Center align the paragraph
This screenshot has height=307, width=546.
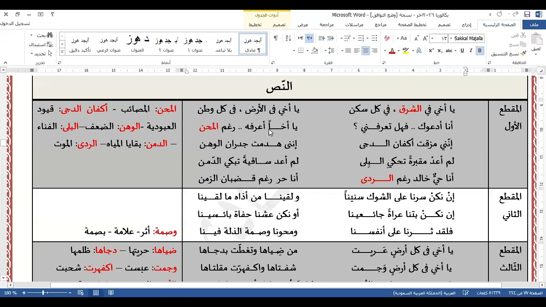(x=366, y=50)
